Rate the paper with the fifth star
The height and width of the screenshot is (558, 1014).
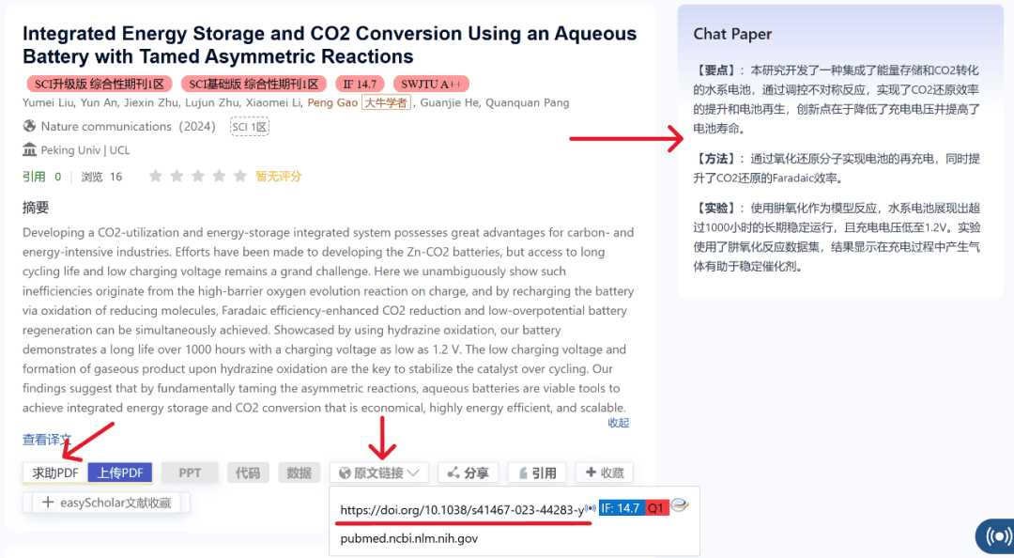pos(240,176)
